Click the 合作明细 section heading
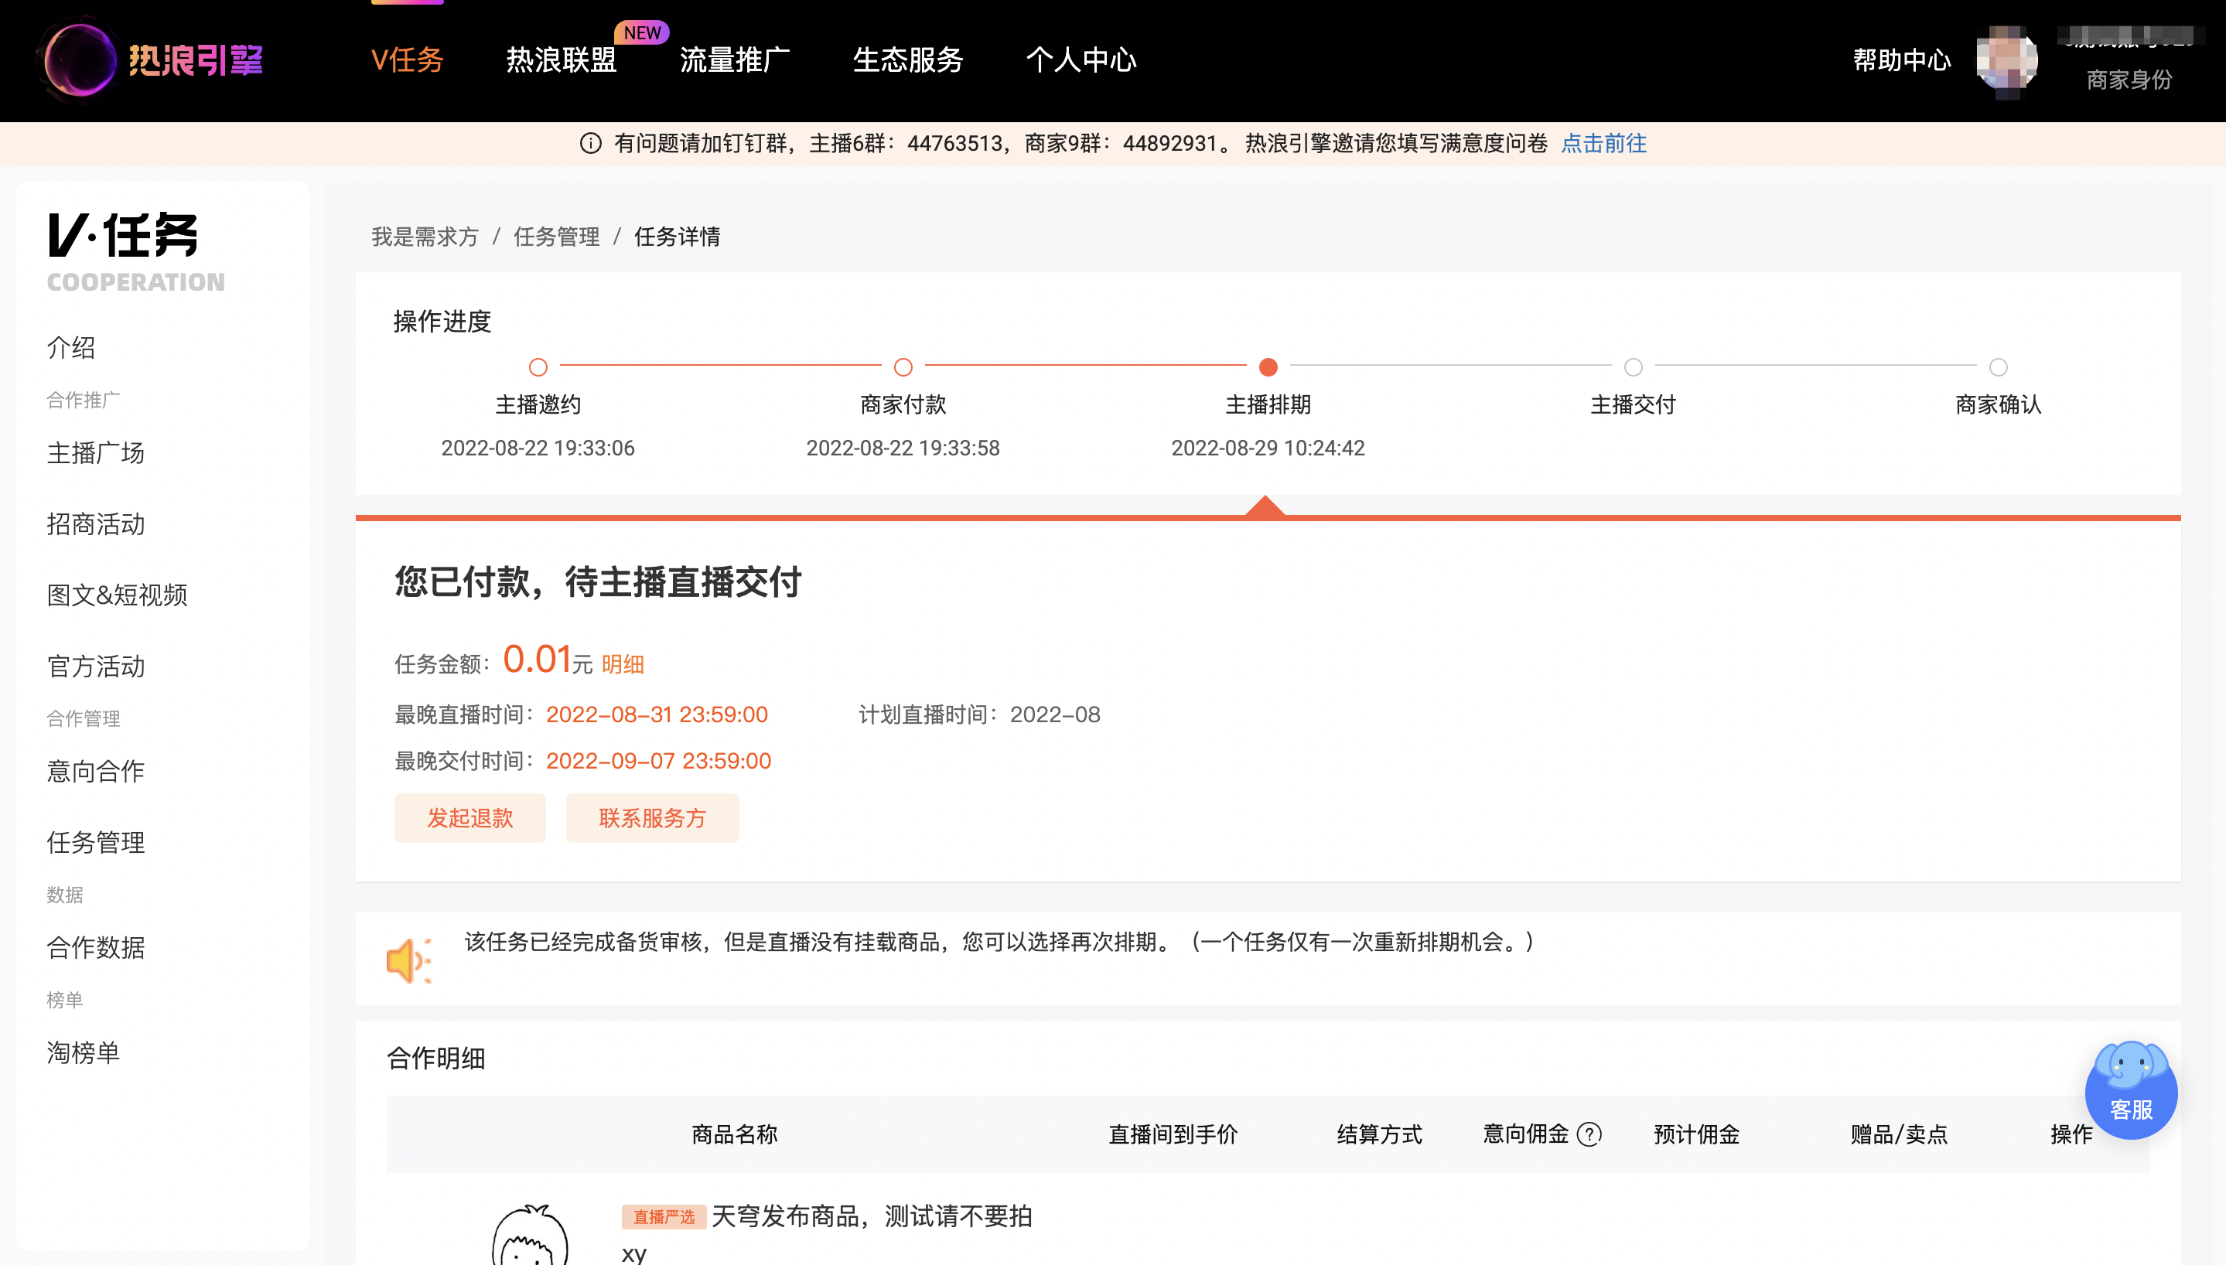 pos(436,1059)
